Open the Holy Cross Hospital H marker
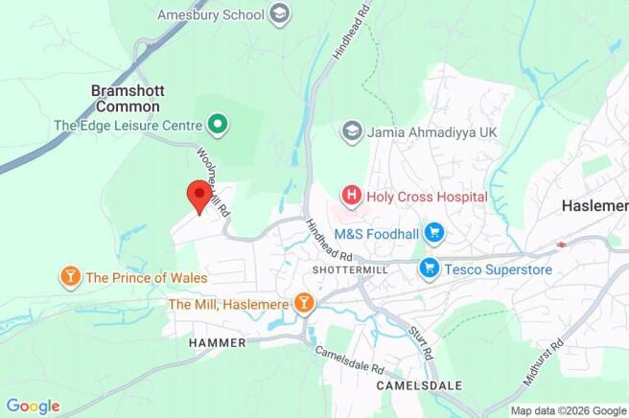 tap(352, 196)
